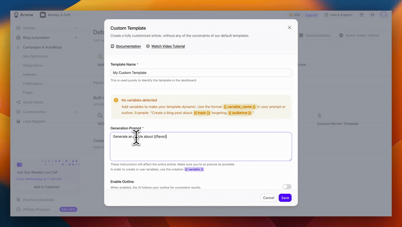402x227 pixels.
Task: Click the Lead Magnets sidebar icon
Action: click(x=19, y=121)
